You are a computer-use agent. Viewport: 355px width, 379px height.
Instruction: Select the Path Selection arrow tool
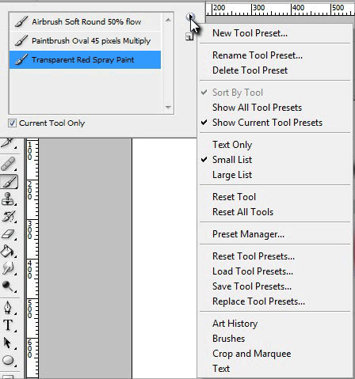click(8, 343)
